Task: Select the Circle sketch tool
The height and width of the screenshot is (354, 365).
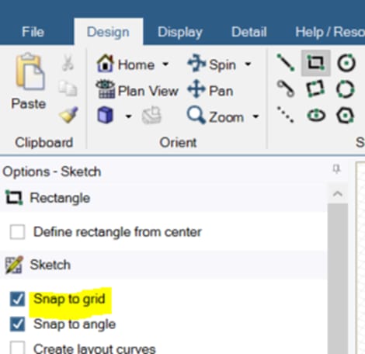Action: (346, 63)
